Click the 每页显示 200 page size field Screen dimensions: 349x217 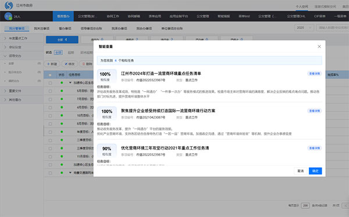coord(305,205)
